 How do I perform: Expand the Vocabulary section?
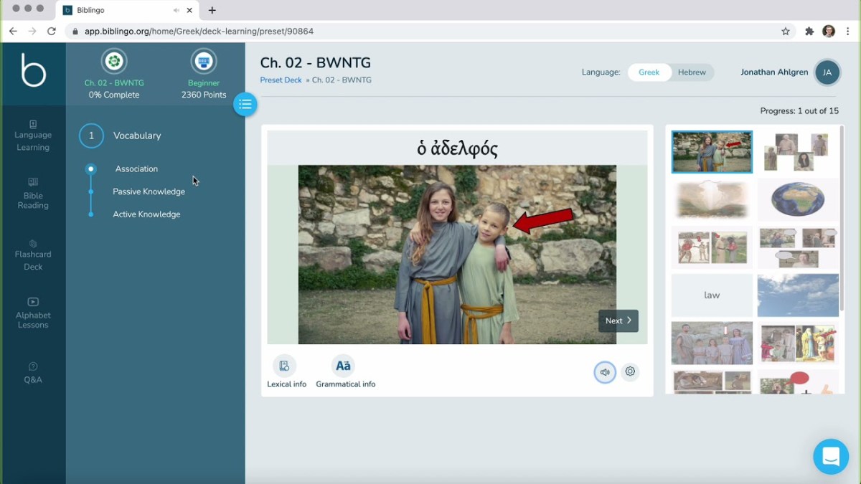tap(137, 136)
